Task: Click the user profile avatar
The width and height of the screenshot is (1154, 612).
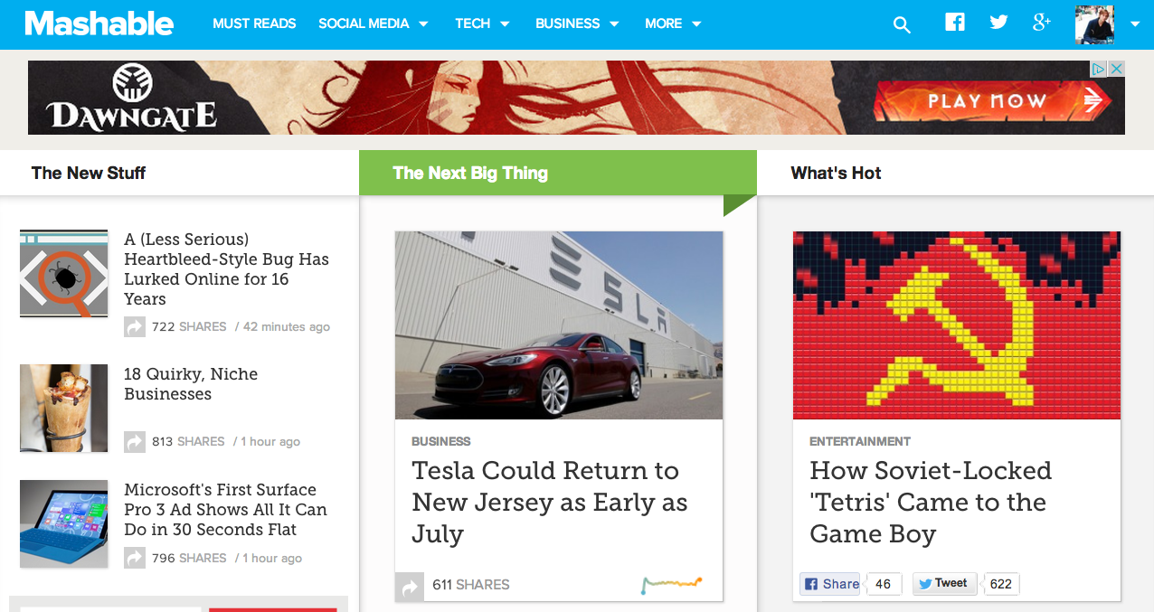Action: point(1094,24)
